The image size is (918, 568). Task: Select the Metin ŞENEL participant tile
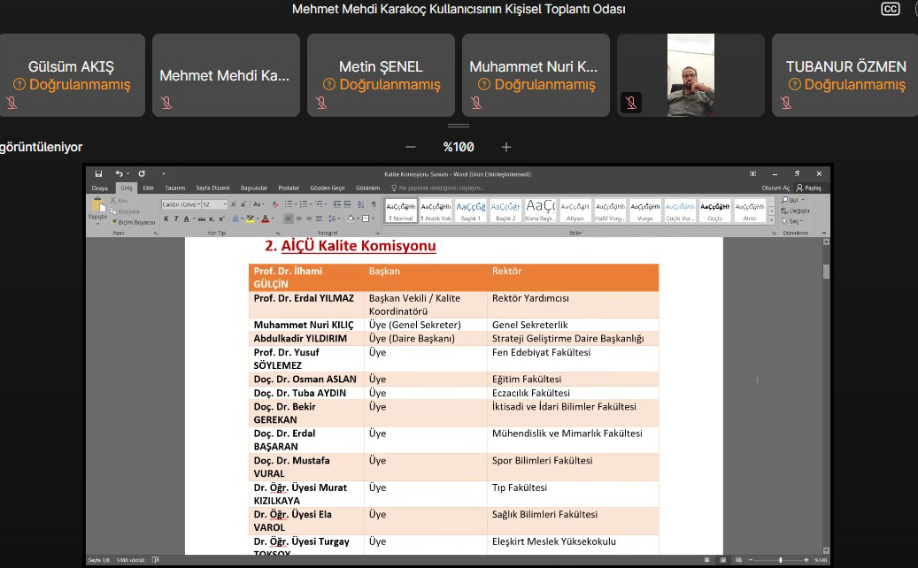coord(381,75)
